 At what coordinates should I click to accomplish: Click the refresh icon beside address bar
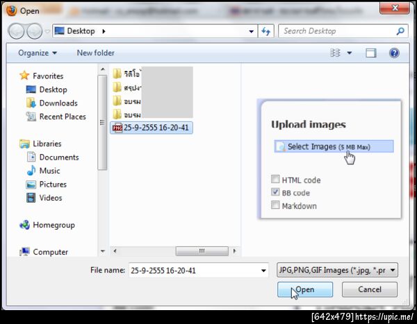pyautogui.click(x=265, y=31)
